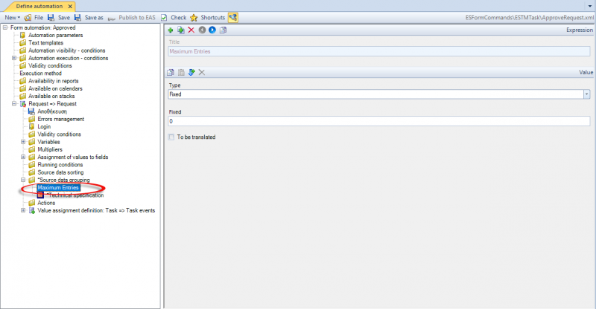596x309 pixels.
Task: Click the Title field with Maximum Entries
Action: (379, 51)
